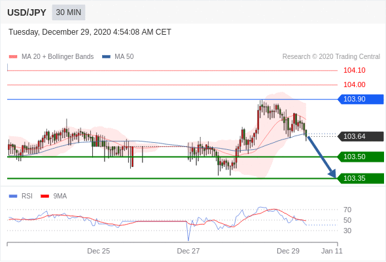Toggle the RSI legend marker
386x262 pixels.
(x=13, y=196)
